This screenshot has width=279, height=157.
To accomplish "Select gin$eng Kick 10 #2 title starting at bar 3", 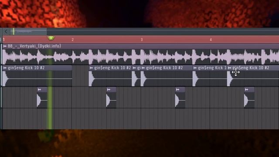I will (x=164, y=68).
